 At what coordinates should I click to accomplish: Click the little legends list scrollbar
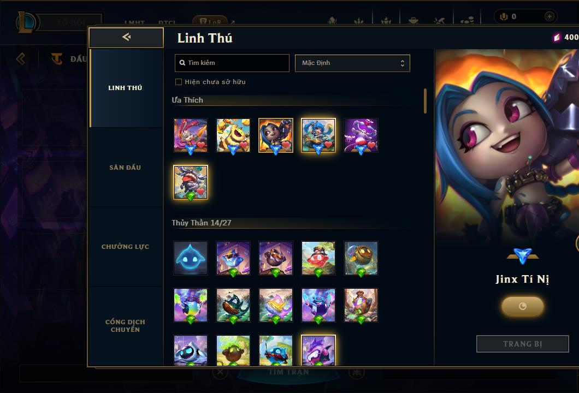click(426, 101)
